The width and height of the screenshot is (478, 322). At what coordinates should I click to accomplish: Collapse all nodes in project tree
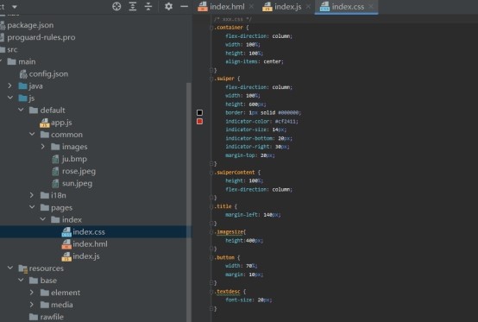148,6
